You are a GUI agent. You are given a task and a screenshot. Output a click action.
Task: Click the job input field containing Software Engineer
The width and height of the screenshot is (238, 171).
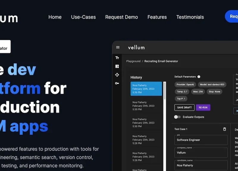click(x=201, y=140)
